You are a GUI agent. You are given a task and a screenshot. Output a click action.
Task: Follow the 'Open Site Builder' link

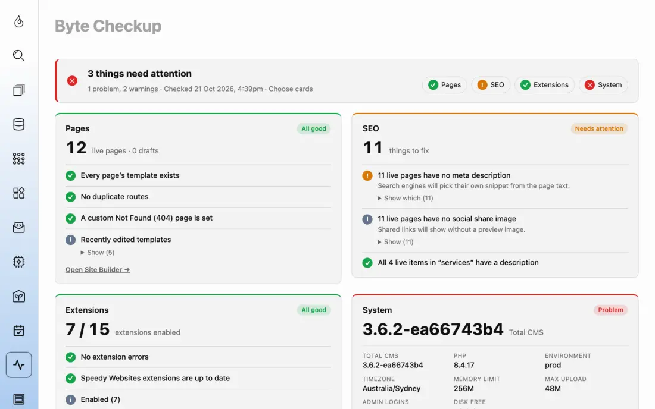(98, 270)
